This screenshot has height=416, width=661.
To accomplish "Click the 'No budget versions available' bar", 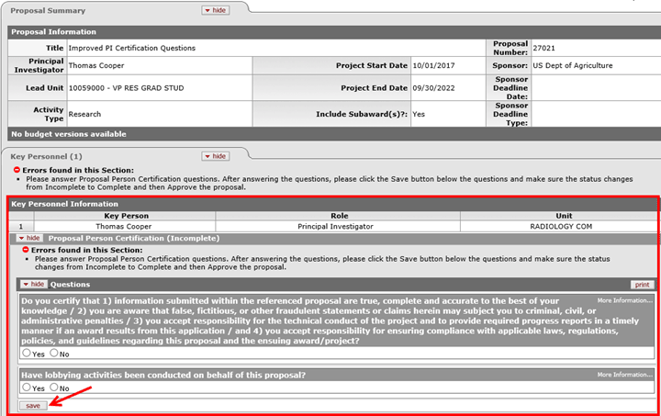I will [x=334, y=134].
